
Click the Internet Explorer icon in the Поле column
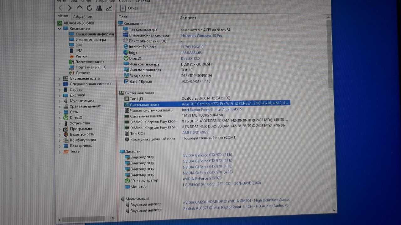pos(126,47)
